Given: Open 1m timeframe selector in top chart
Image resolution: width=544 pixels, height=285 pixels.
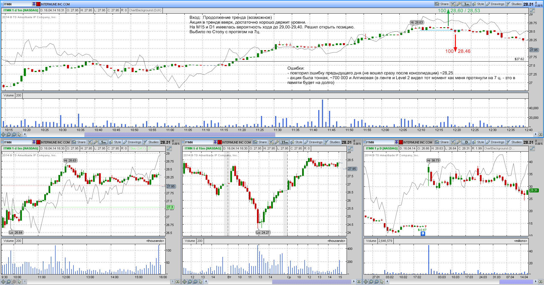Looking at the screenshot, I should click(x=466, y=4).
